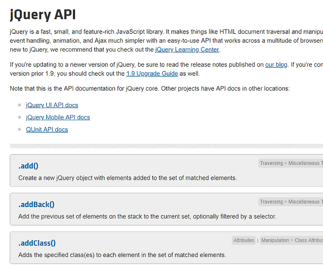Open the .addClass() method entry

[x=37, y=243]
